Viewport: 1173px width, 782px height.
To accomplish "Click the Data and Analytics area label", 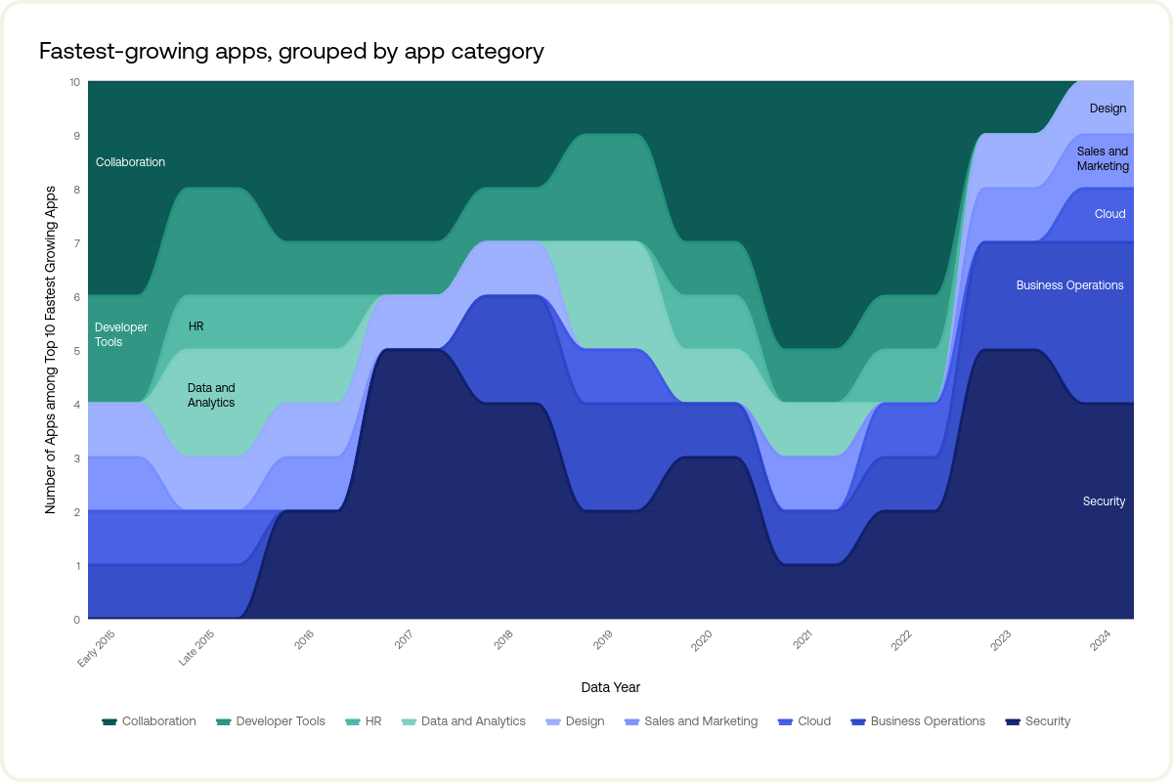I will point(211,395).
